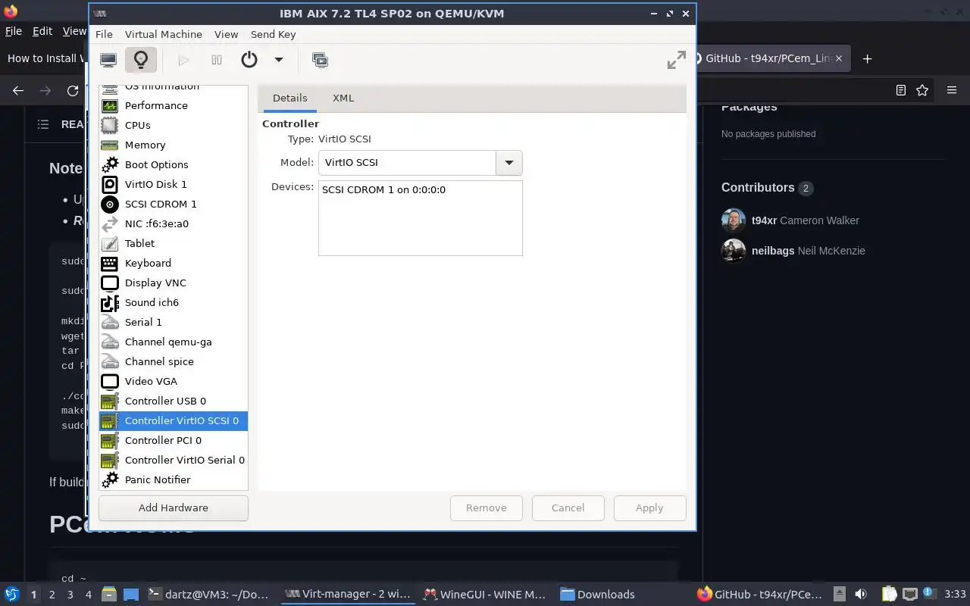Open a new Firefox tab with plus icon
Image resolution: width=970 pixels, height=606 pixels.
point(868,58)
